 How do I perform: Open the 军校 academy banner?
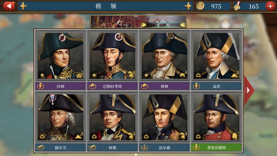coord(138,22)
